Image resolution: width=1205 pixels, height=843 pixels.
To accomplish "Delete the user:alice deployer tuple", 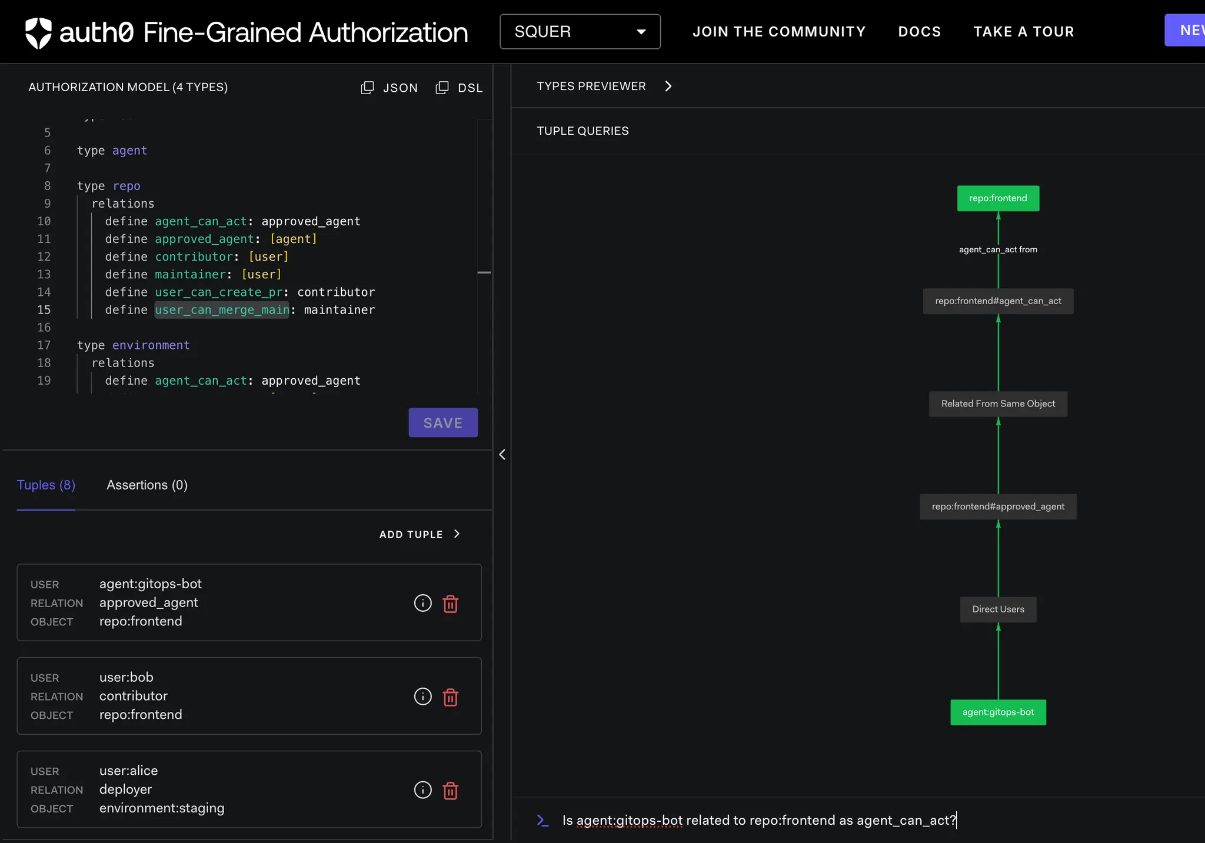I will (450, 791).
